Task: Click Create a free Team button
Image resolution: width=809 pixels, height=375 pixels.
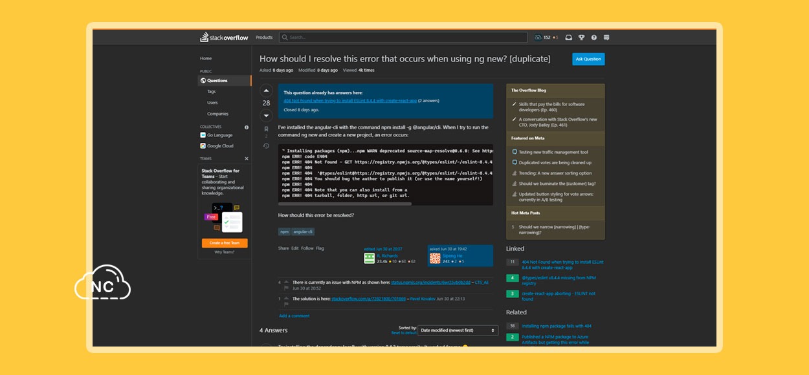Action: point(225,243)
